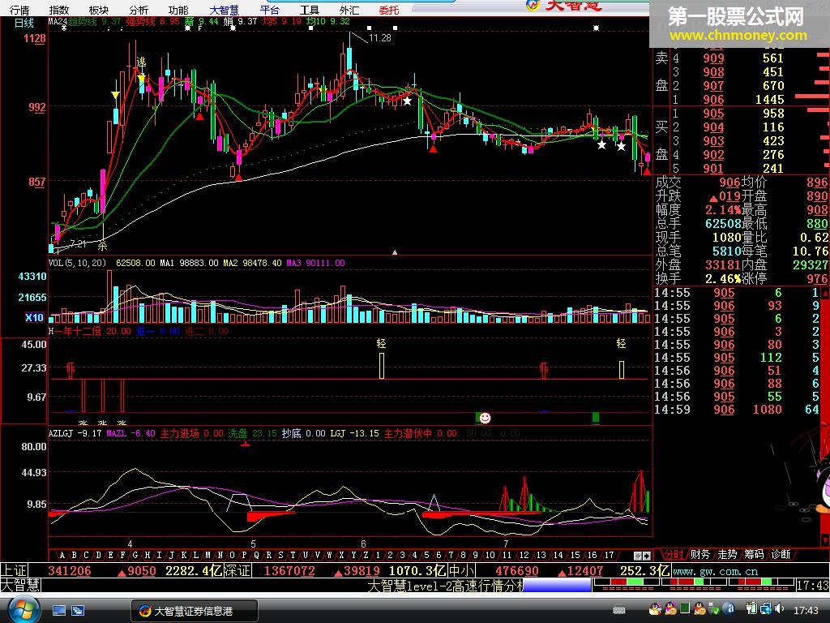Click the 日线 period label
The width and height of the screenshot is (830, 623).
click(24, 23)
